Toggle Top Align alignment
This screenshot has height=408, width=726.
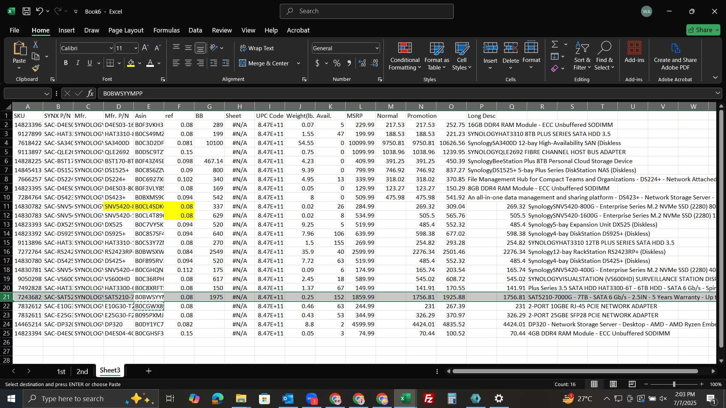point(176,48)
